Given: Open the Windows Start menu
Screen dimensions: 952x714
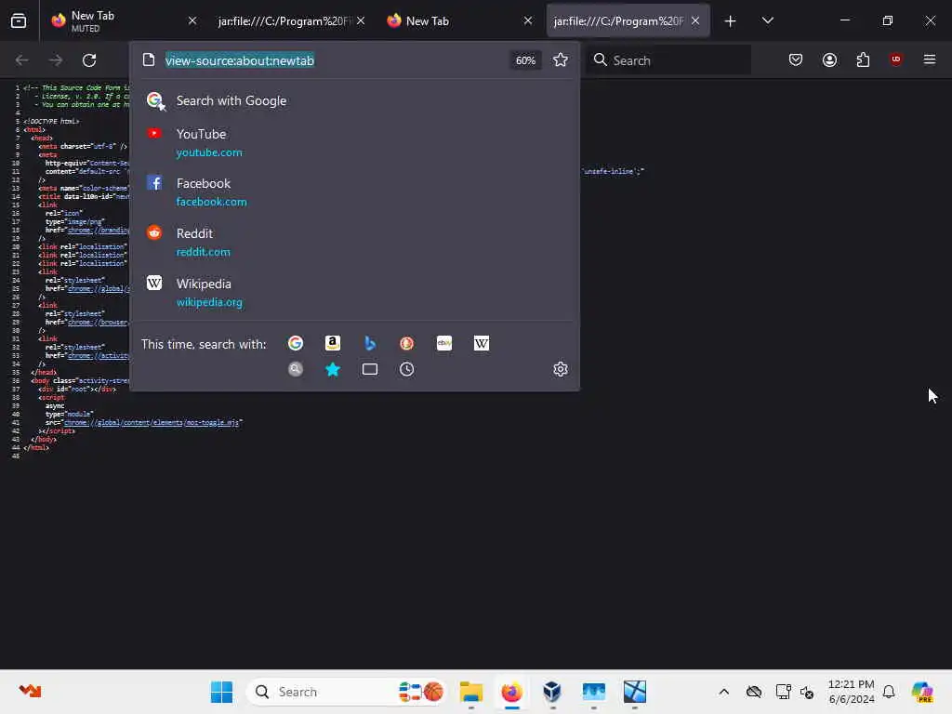Looking at the screenshot, I should point(221,692).
